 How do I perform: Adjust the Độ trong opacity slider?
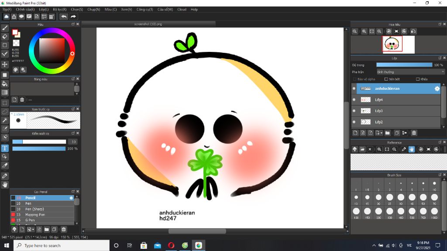coord(404,65)
